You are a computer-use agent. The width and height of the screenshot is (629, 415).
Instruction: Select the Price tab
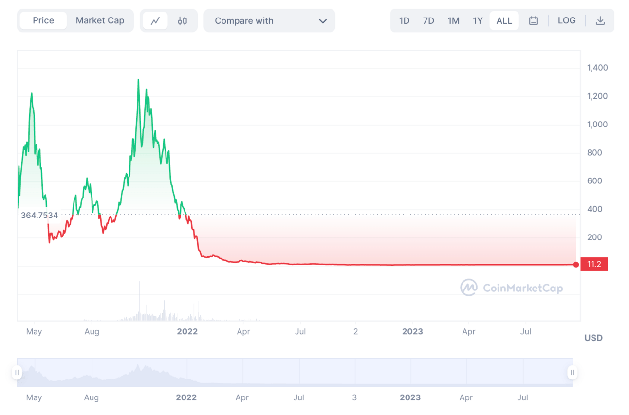click(43, 20)
